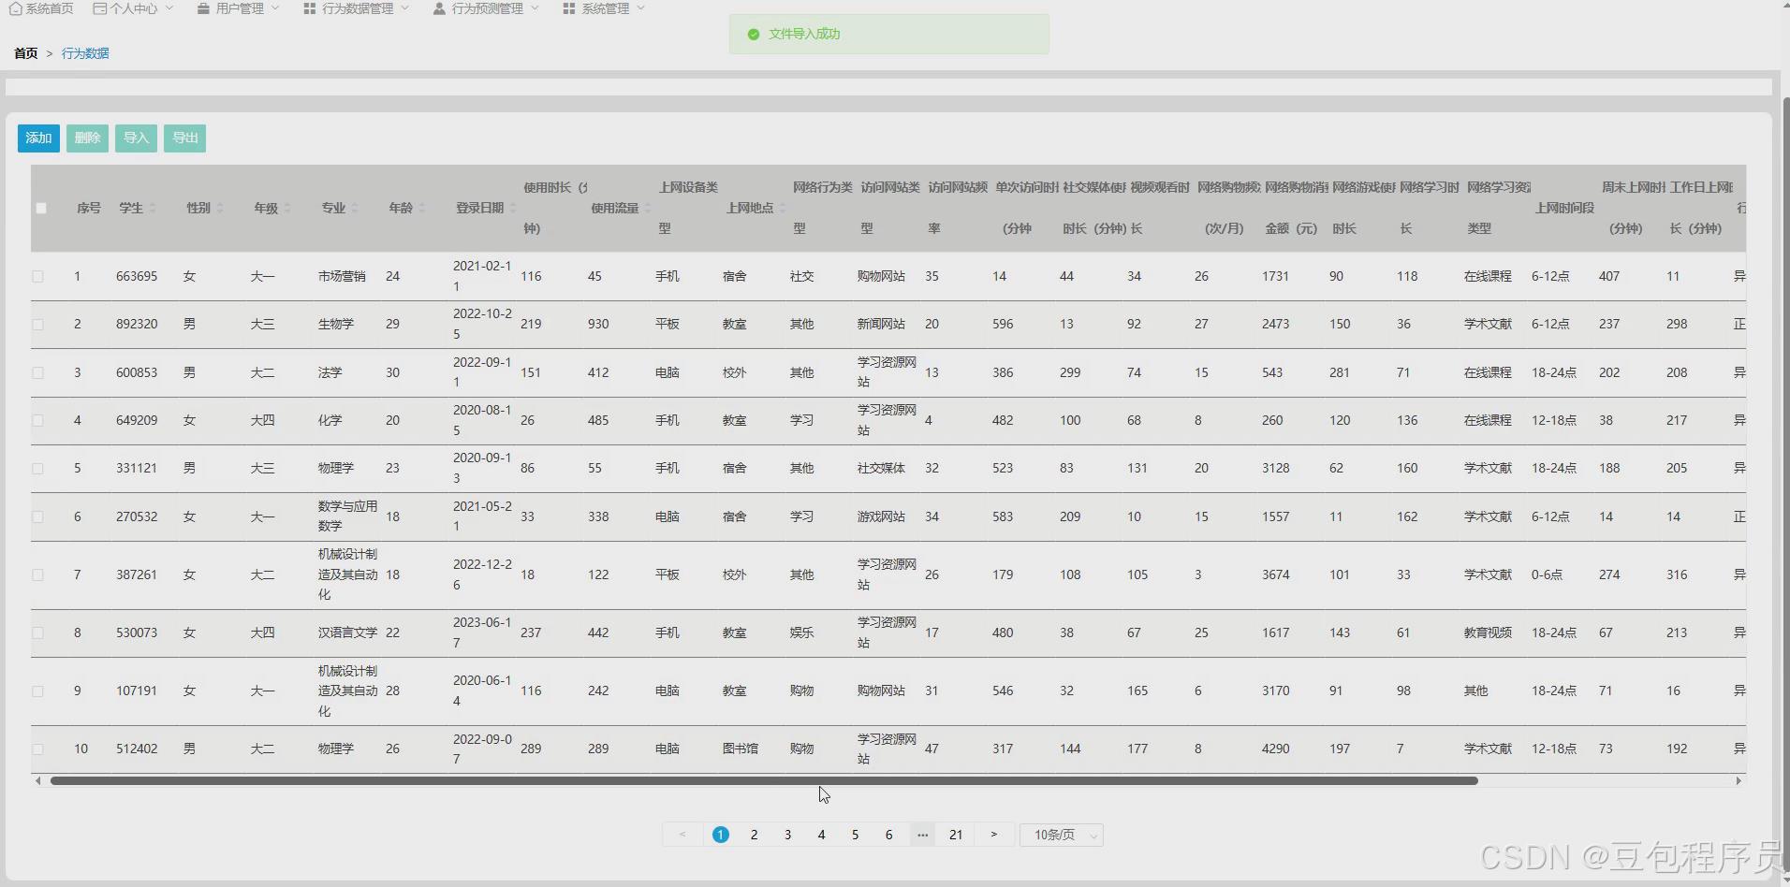Image resolution: width=1790 pixels, height=887 pixels.
Task: Click the 系统首页 home icon
Action: [15, 8]
